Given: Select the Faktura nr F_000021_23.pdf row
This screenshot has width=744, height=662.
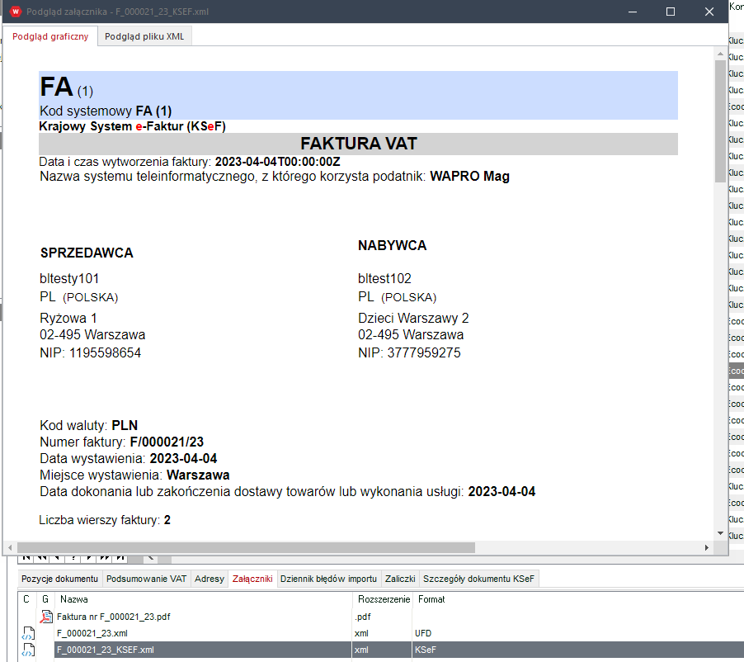Looking at the screenshot, I should pos(114,617).
